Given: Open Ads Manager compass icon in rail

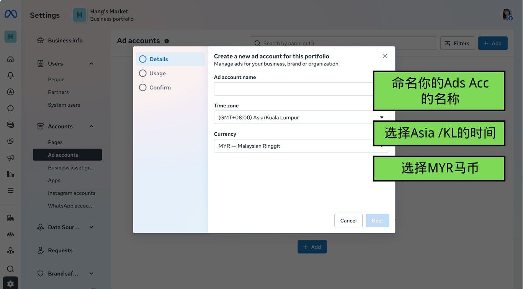Looking at the screenshot, I should (10, 92).
